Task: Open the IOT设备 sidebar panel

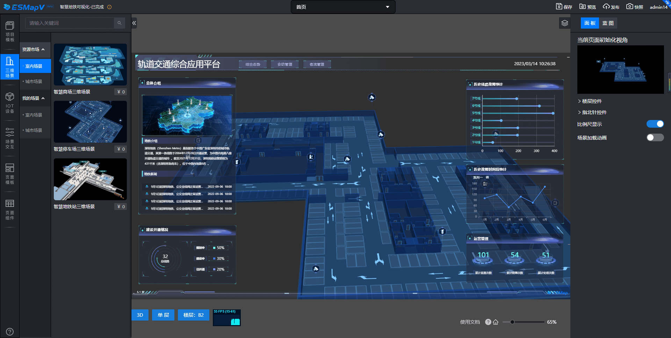Action: (10, 103)
